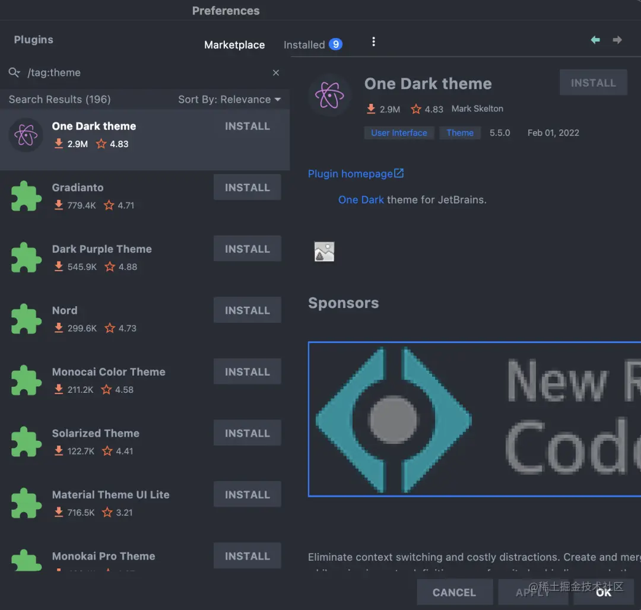Click the Solarized Theme puzzle icon
641x610 pixels.
pyautogui.click(x=26, y=441)
